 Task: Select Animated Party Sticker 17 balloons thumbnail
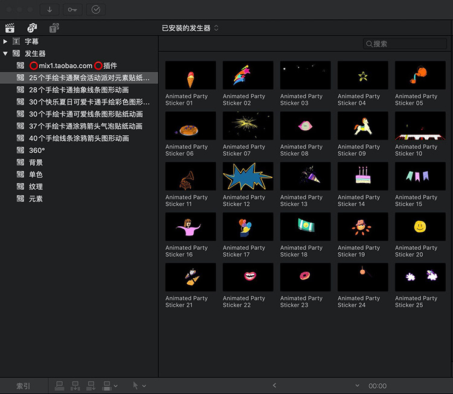point(248,227)
